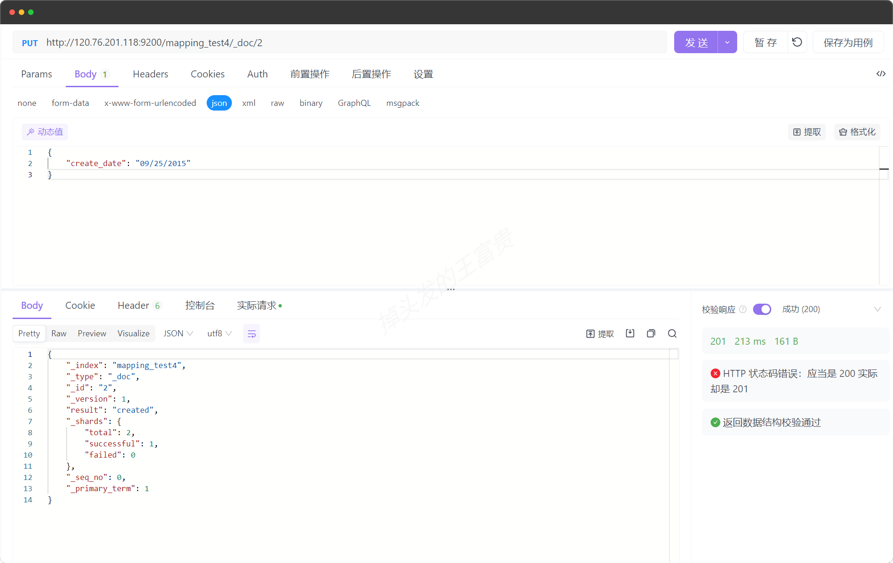This screenshot has width=893, height=563.
Task: Click the response 提取 extract button
Action: [600, 334]
